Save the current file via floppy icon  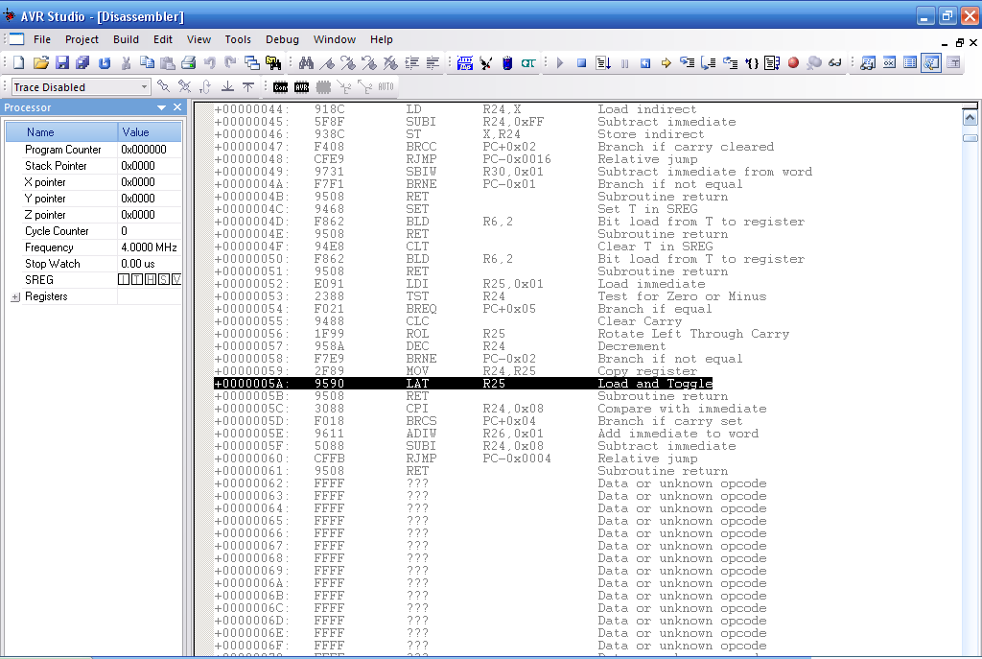pyautogui.click(x=62, y=62)
